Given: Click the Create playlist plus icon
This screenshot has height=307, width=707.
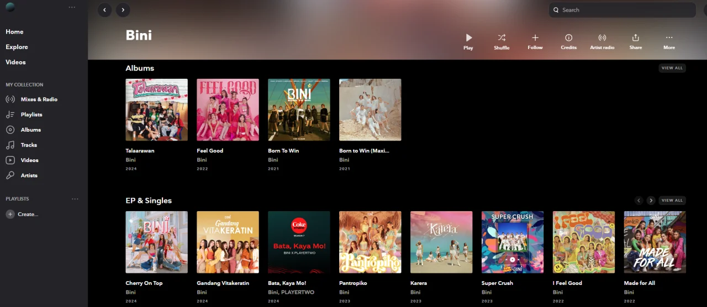Looking at the screenshot, I should (10, 214).
